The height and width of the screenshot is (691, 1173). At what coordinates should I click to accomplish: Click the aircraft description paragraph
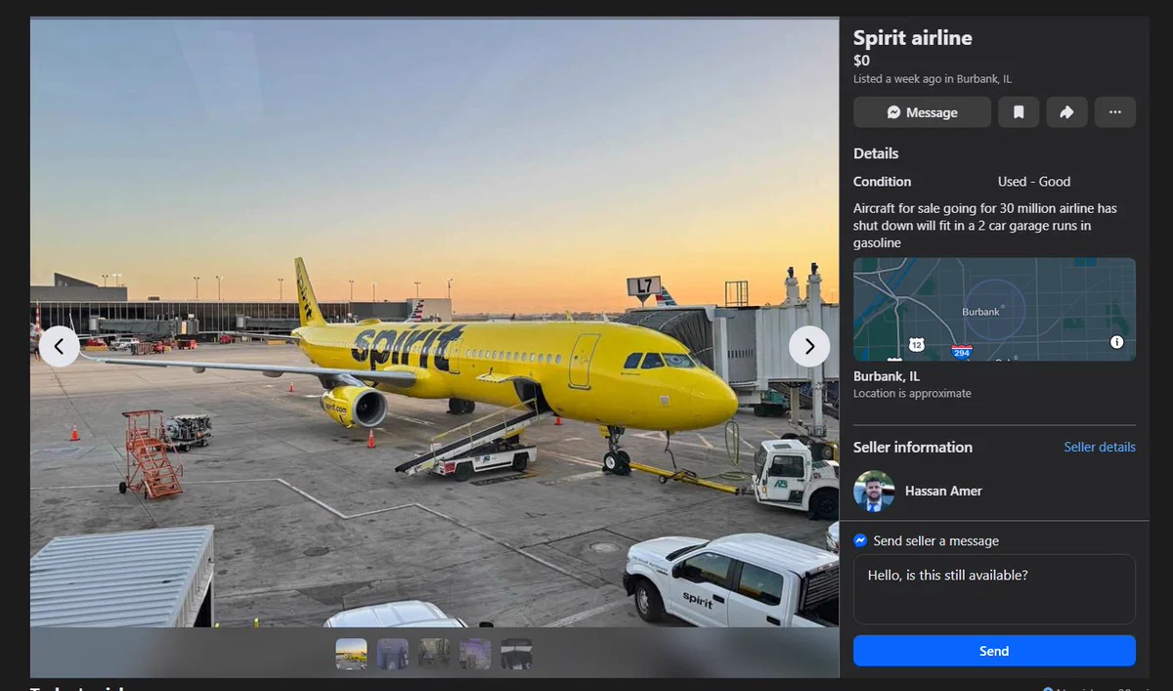pyautogui.click(x=985, y=226)
